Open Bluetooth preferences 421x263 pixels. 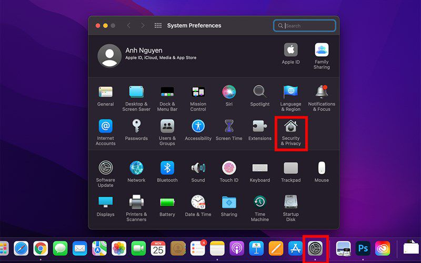click(x=167, y=172)
